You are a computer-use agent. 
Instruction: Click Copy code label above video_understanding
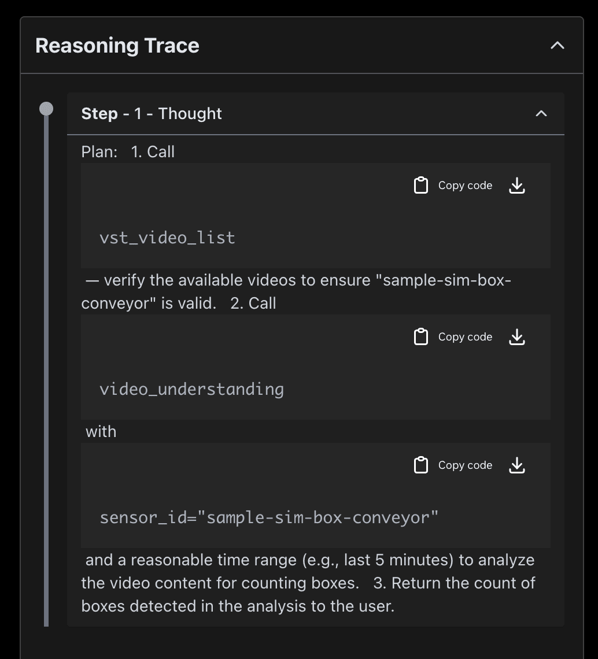click(465, 336)
